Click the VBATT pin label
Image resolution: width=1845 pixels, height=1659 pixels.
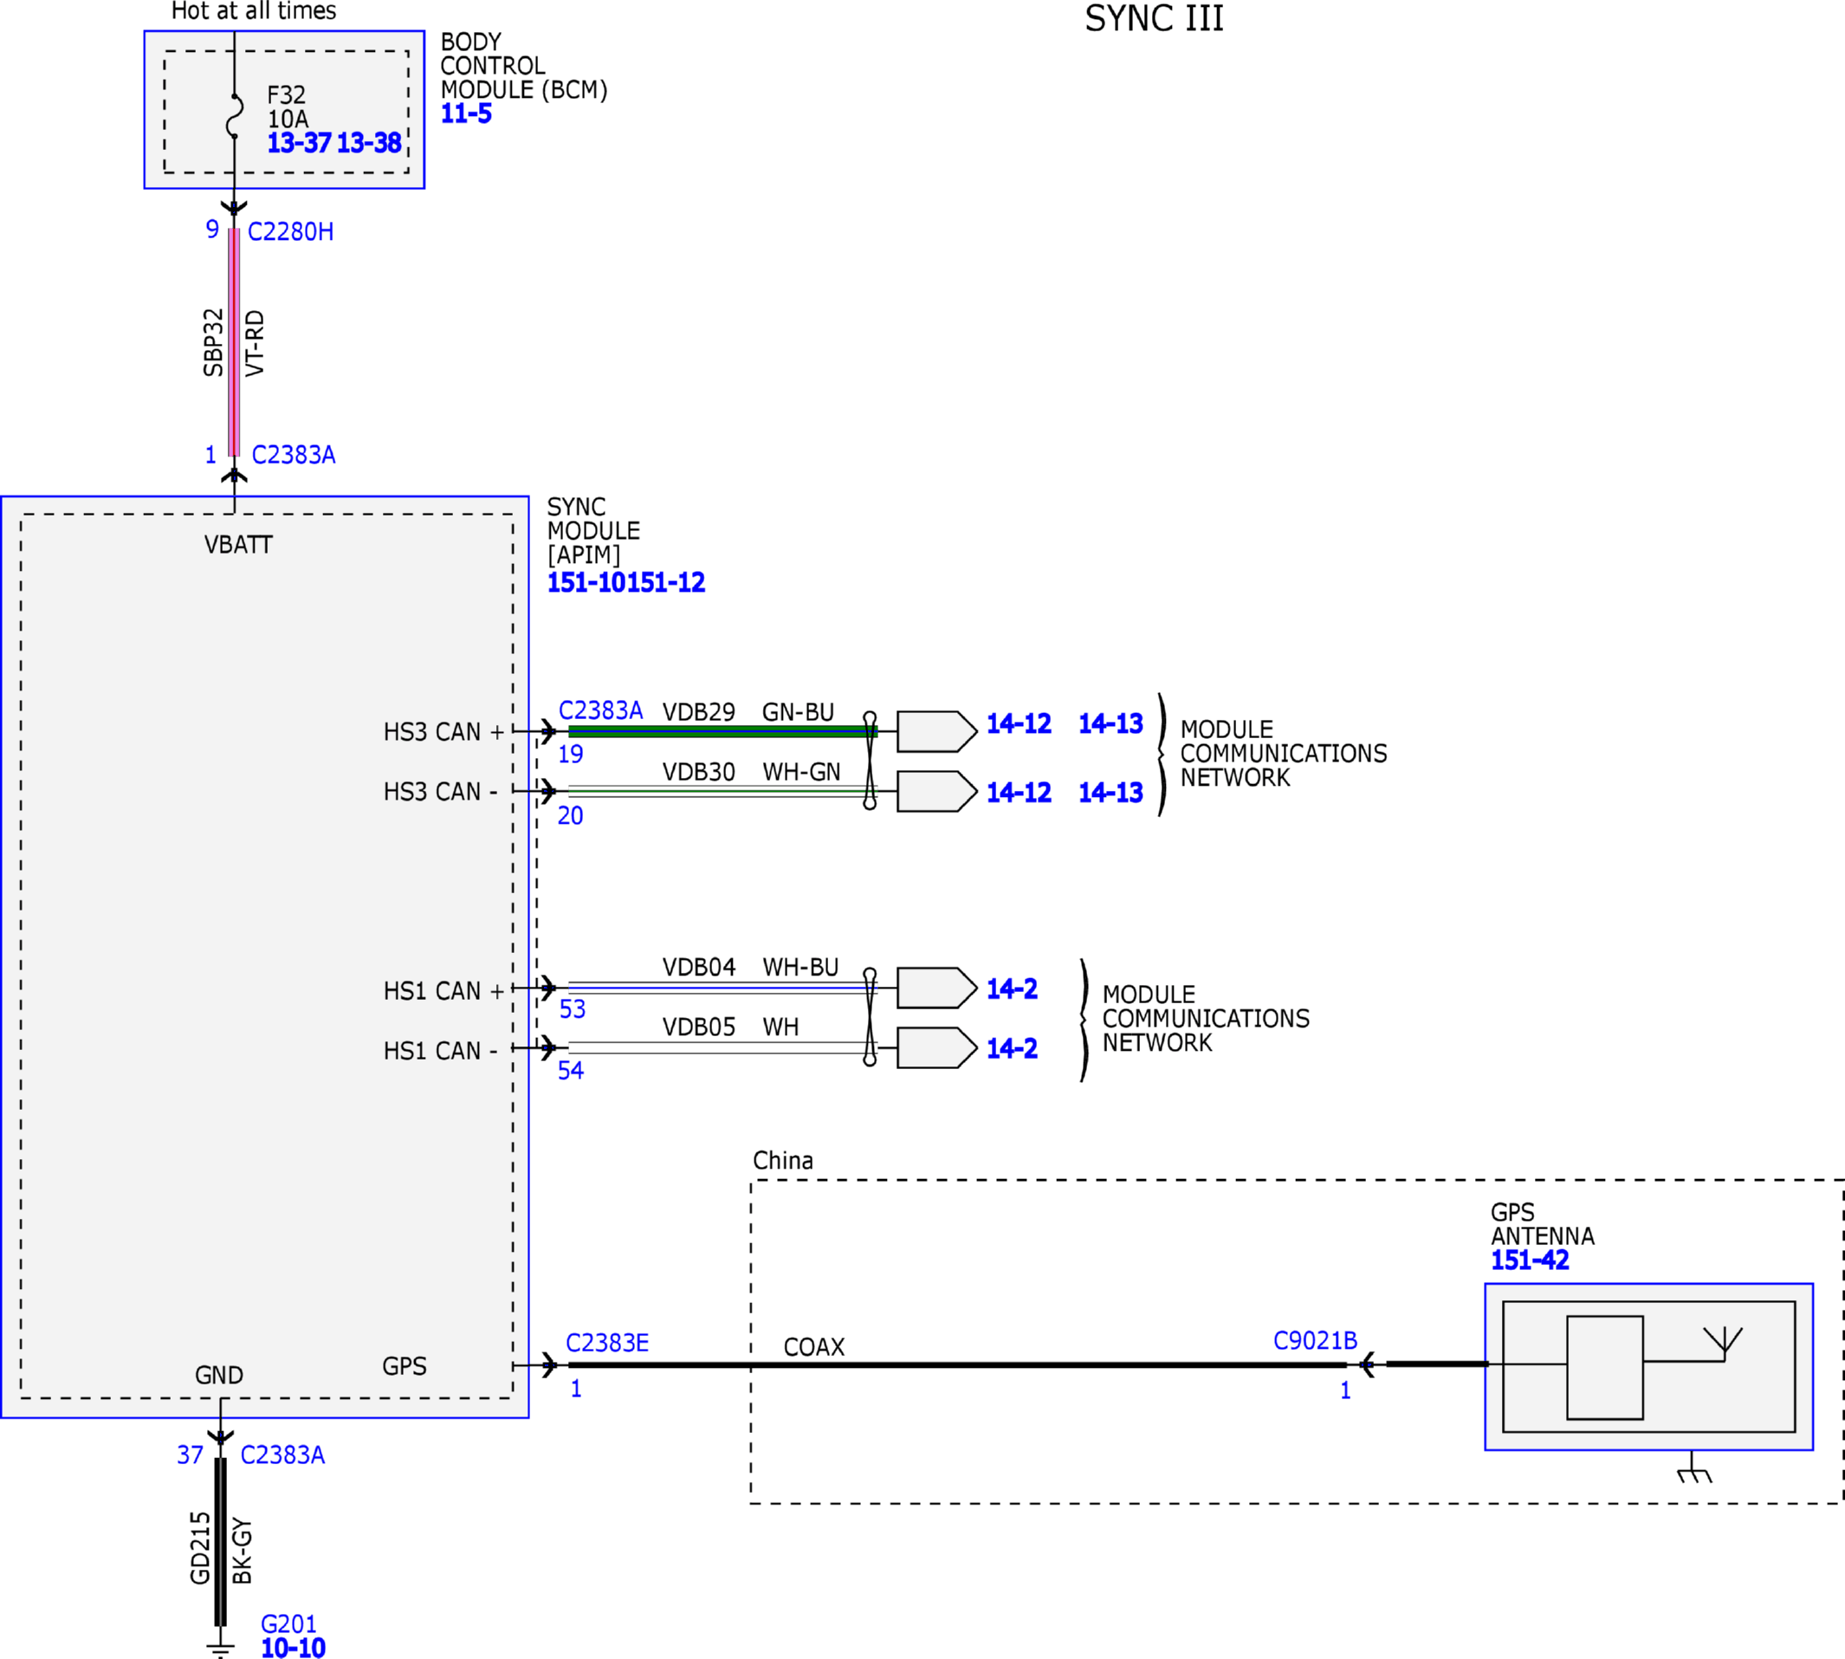[238, 545]
